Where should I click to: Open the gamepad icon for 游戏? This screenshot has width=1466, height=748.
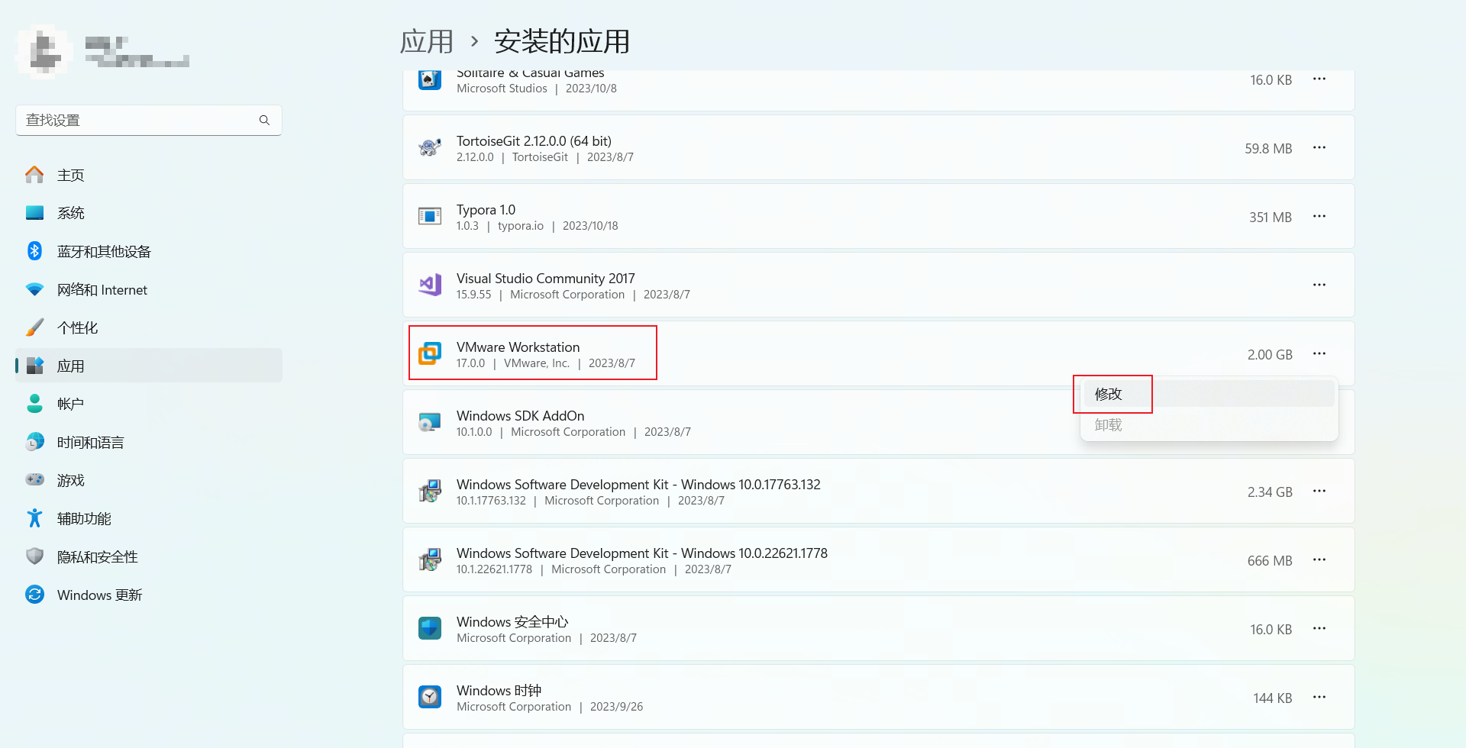coord(34,480)
